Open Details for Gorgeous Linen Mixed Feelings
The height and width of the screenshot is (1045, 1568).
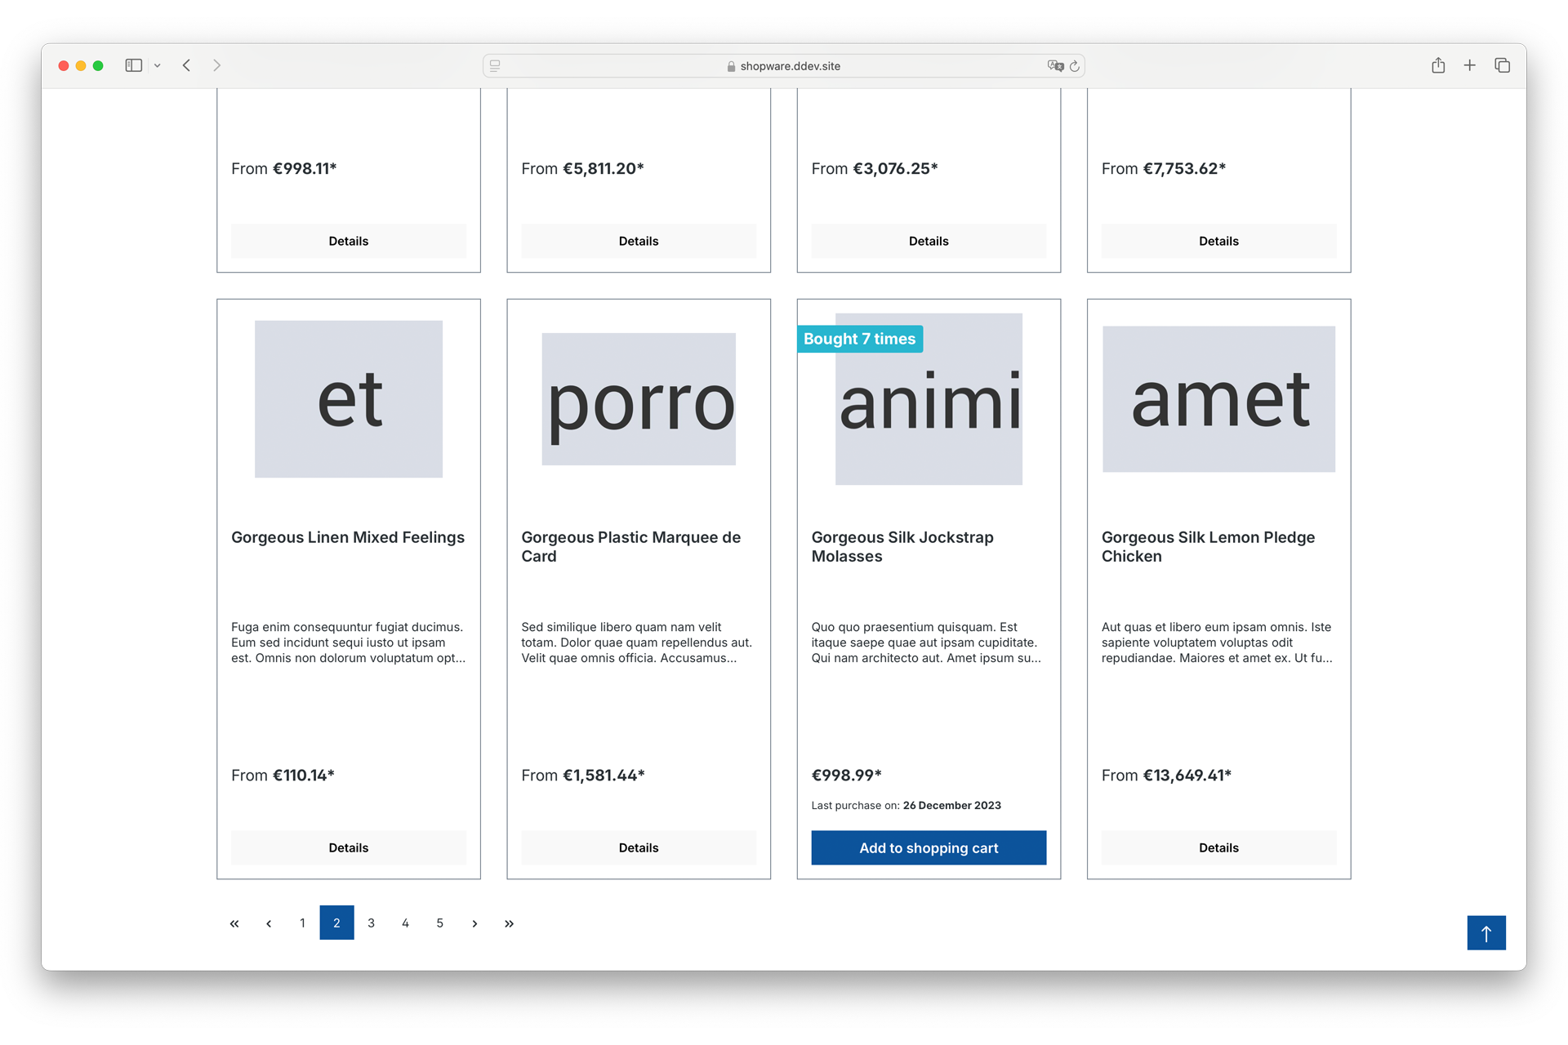(349, 847)
